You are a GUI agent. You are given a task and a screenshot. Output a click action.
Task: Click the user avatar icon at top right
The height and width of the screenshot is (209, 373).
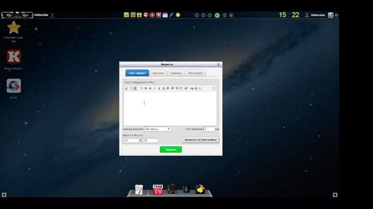pos(330,15)
